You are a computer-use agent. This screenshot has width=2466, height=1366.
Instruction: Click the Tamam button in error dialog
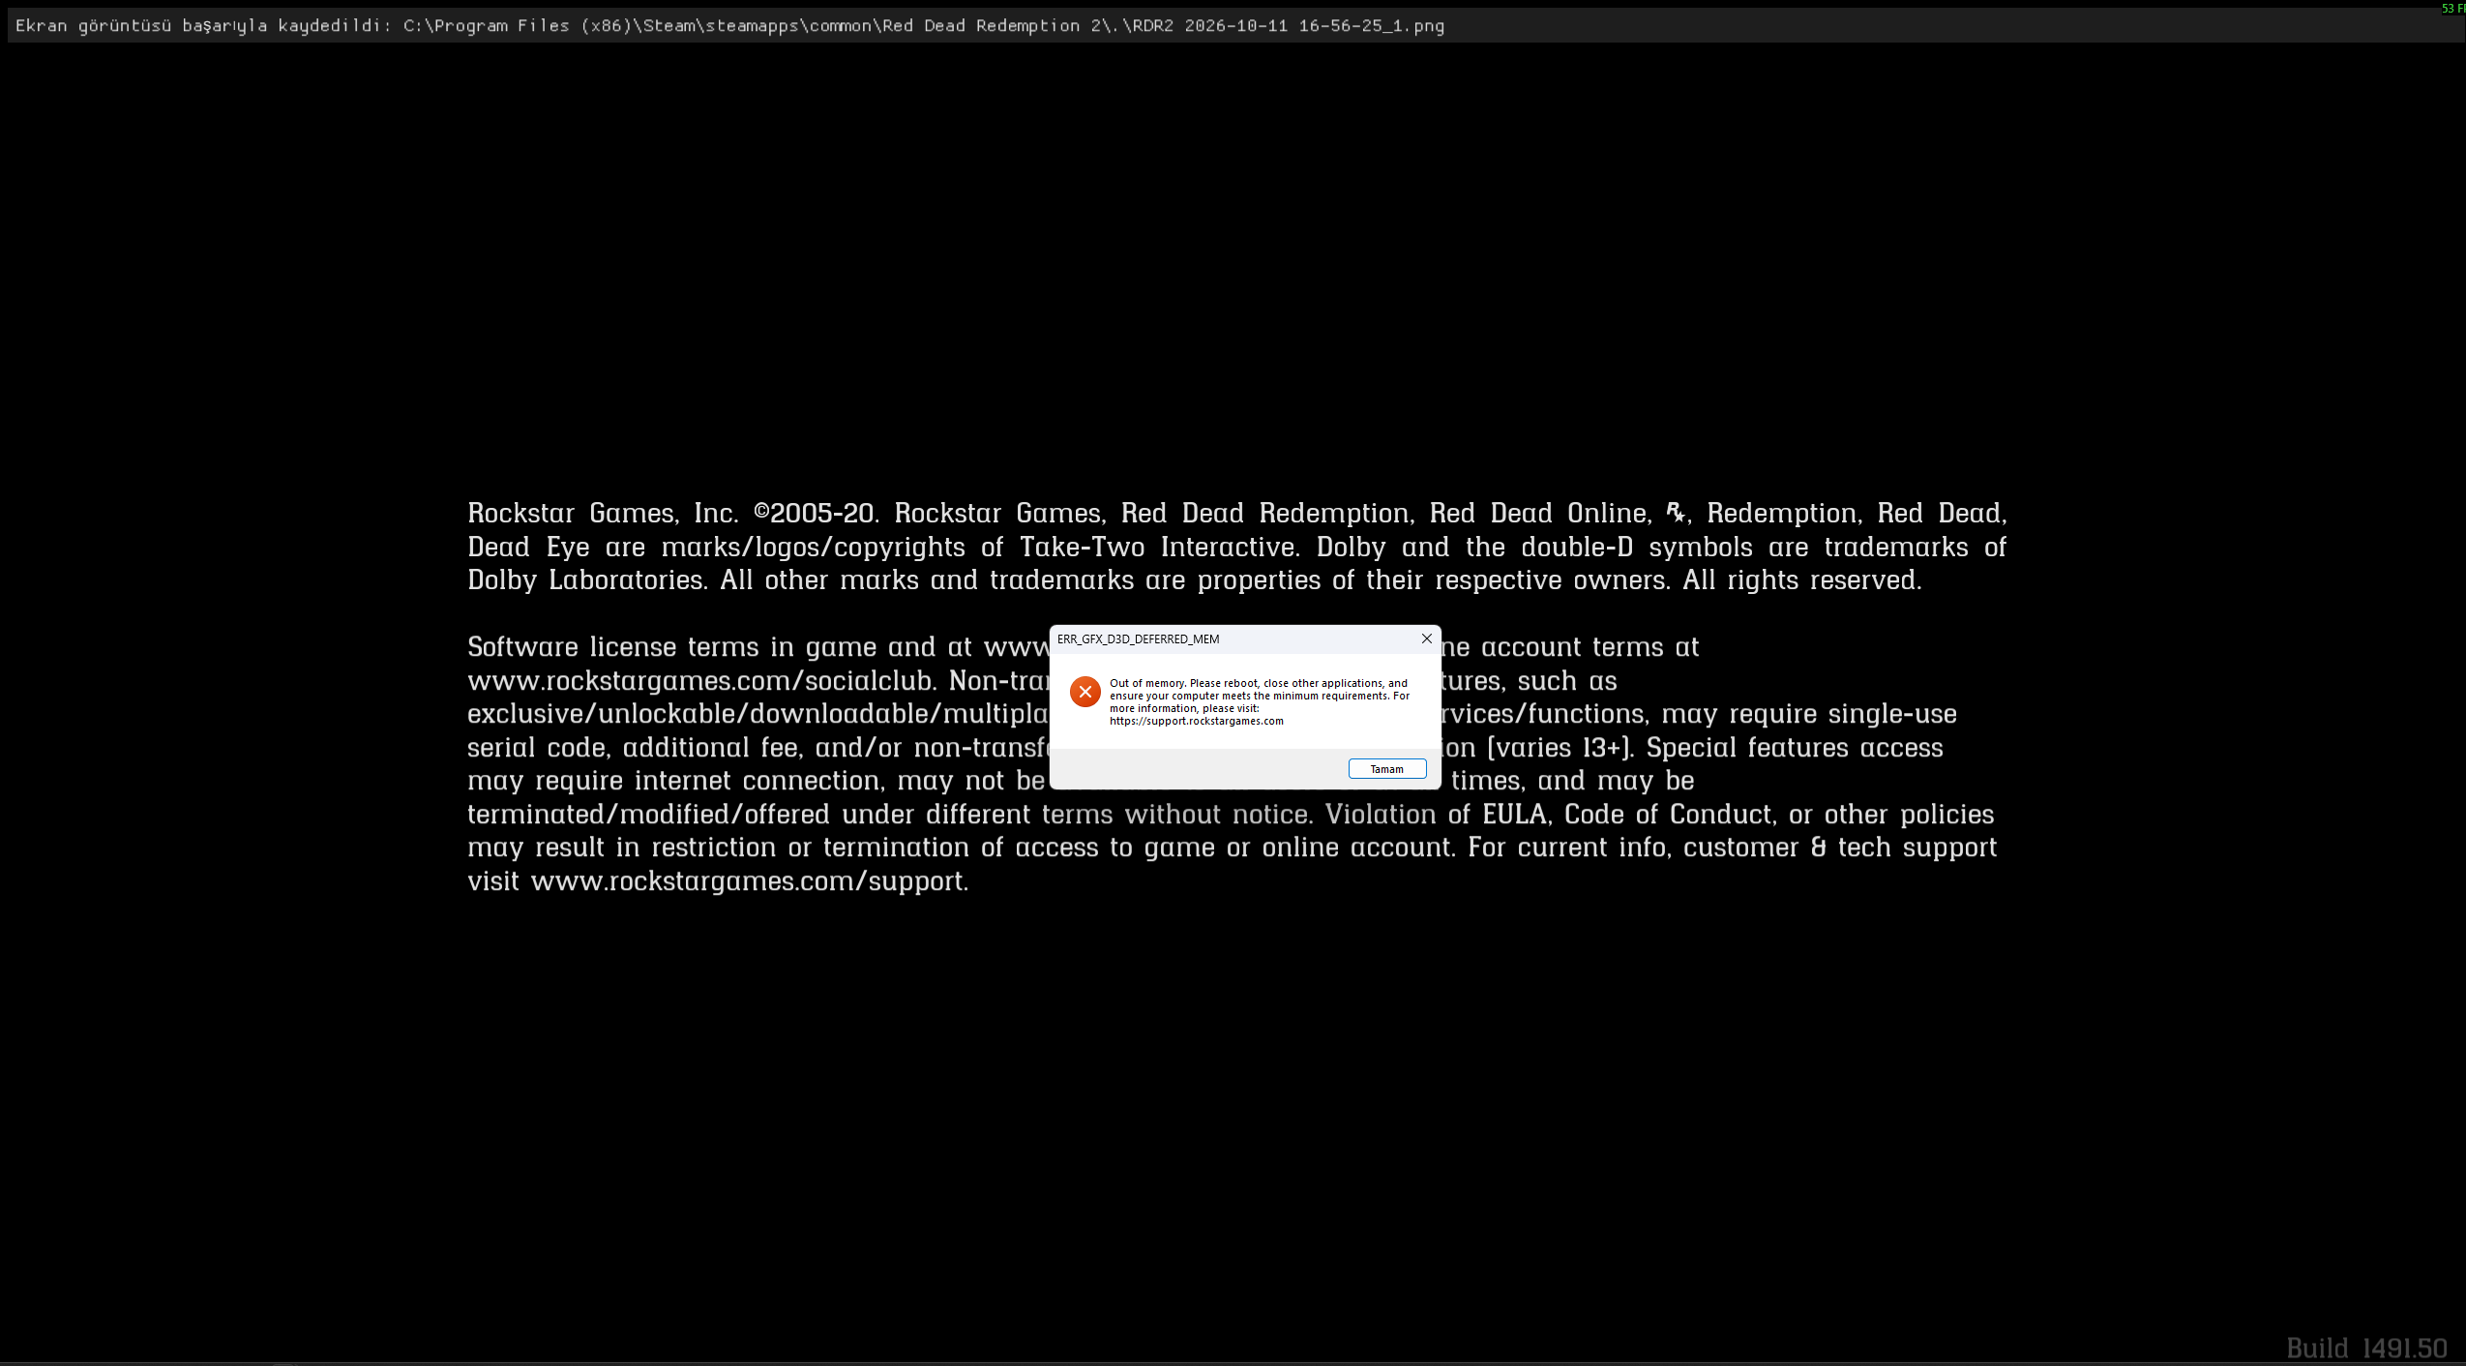[x=1386, y=769]
